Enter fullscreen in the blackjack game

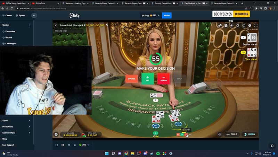(256, 25)
